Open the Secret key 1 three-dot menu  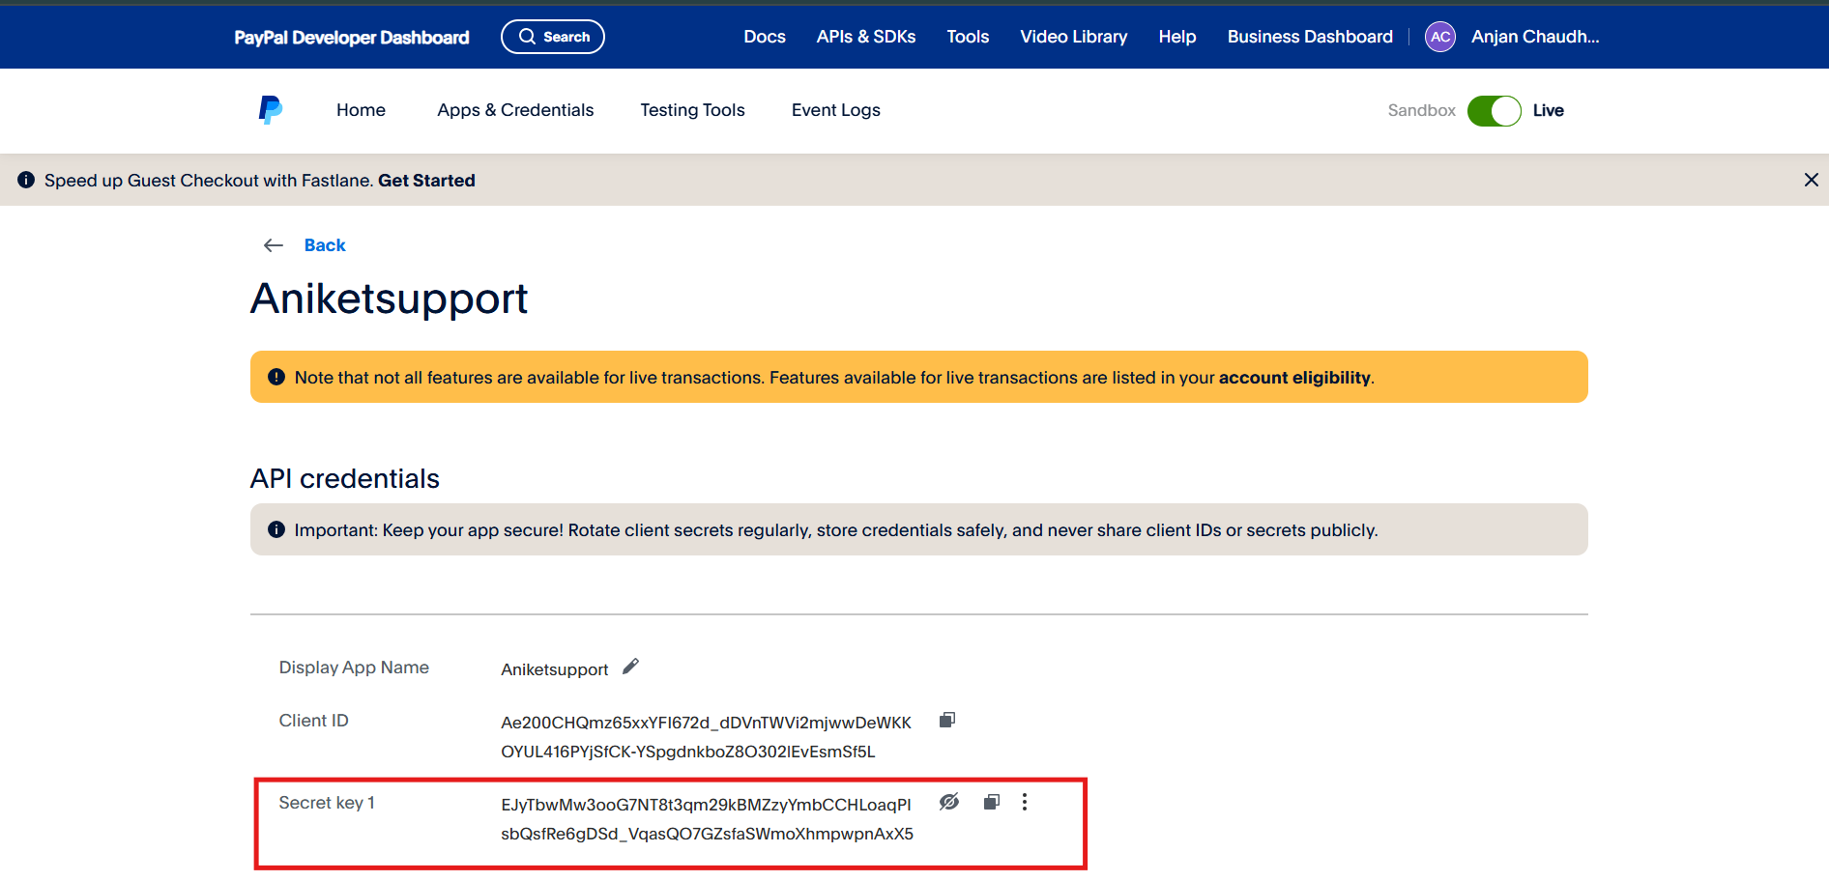(1025, 802)
